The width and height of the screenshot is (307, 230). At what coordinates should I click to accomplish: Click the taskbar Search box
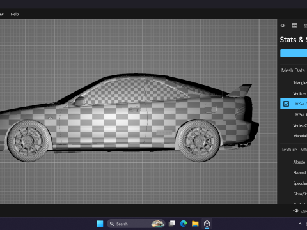[x=136, y=224]
